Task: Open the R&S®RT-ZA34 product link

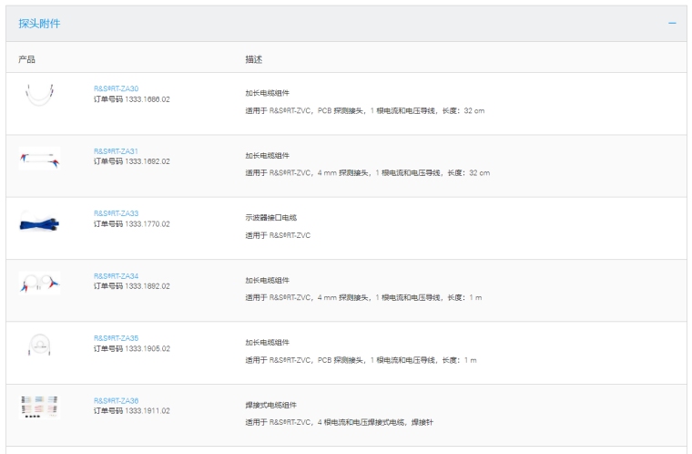Action: coord(116,276)
